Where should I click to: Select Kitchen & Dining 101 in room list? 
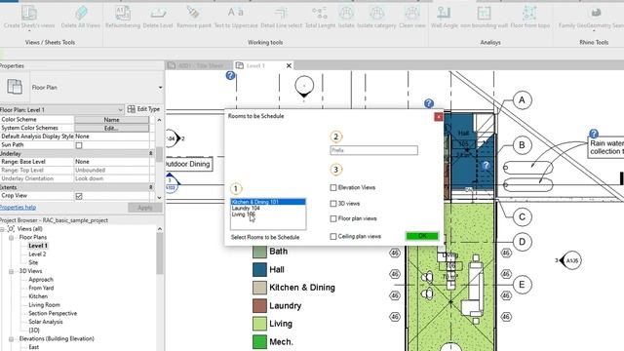click(268, 202)
